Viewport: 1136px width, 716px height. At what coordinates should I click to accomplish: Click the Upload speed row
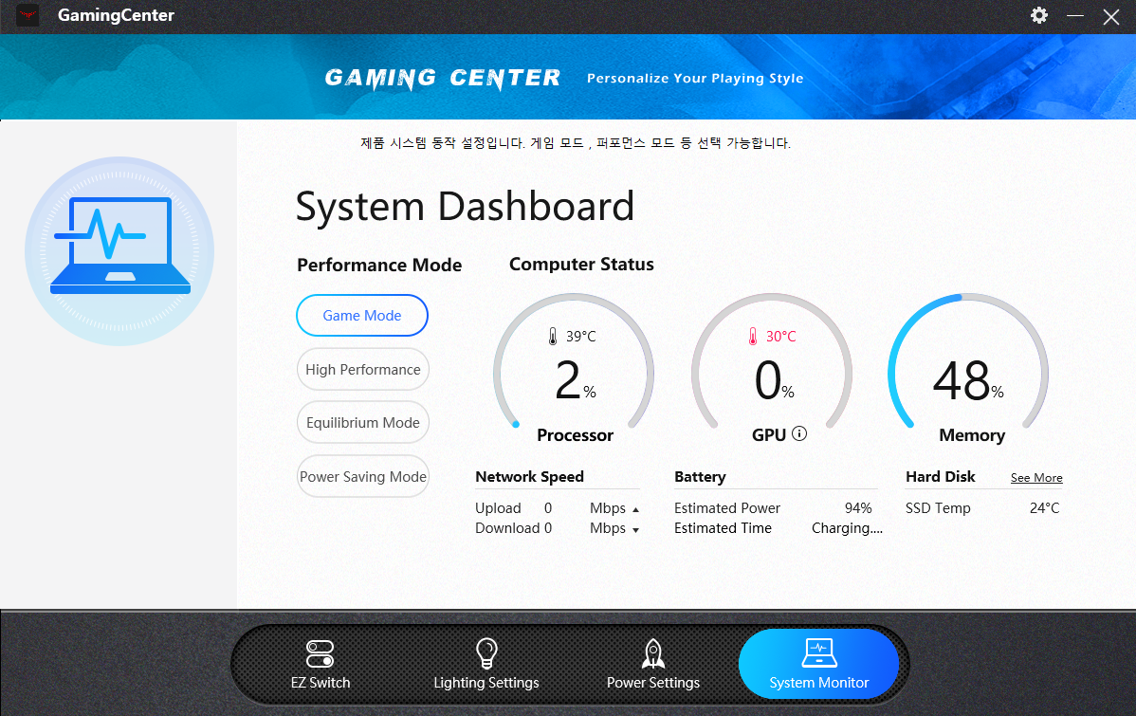(x=558, y=508)
